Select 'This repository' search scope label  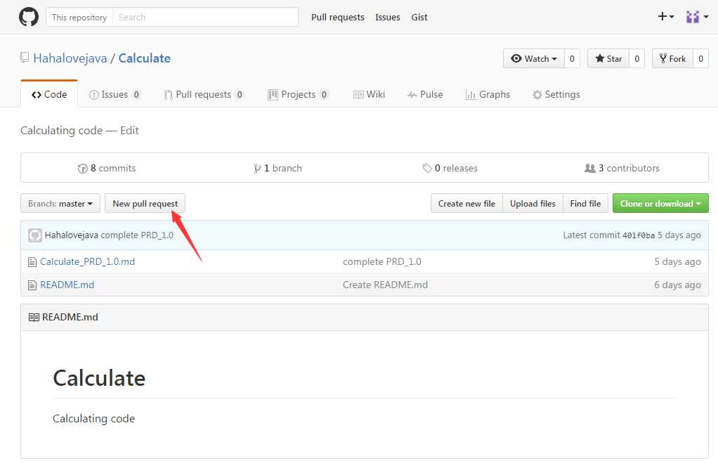point(79,17)
